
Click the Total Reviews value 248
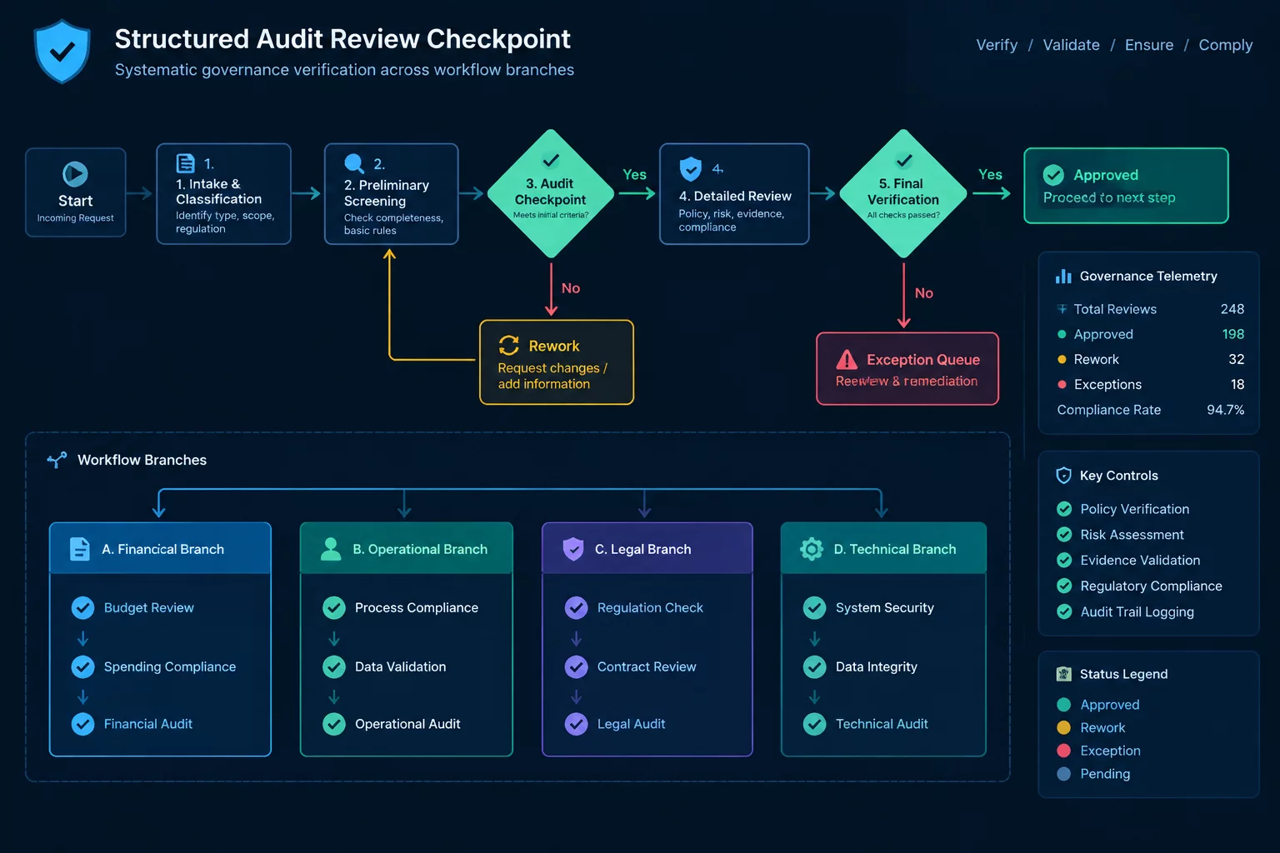pyautogui.click(x=1232, y=309)
